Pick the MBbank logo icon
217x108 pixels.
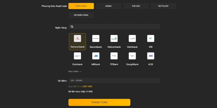point(96,56)
